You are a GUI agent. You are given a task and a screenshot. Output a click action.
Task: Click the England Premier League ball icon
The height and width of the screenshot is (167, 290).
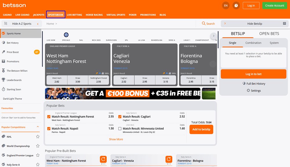[3, 155]
